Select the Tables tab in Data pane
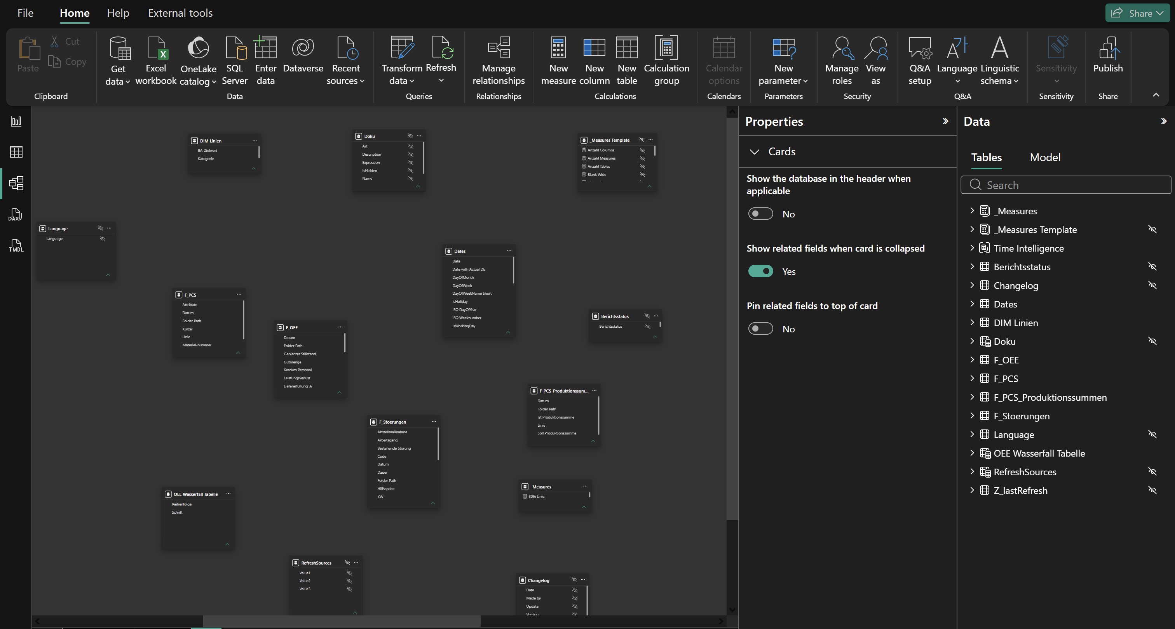 986,157
